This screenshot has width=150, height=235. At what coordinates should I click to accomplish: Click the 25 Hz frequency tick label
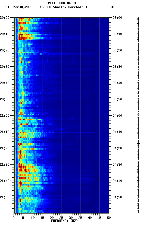point(61,218)
